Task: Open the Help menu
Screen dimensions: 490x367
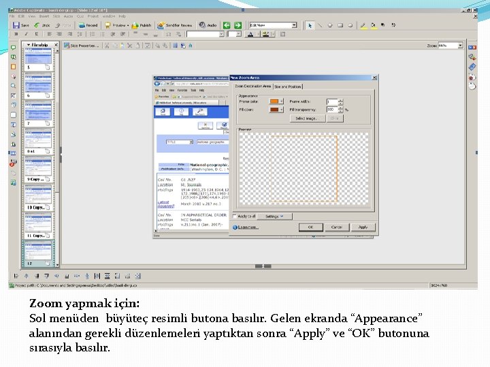Action: (122, 16)
